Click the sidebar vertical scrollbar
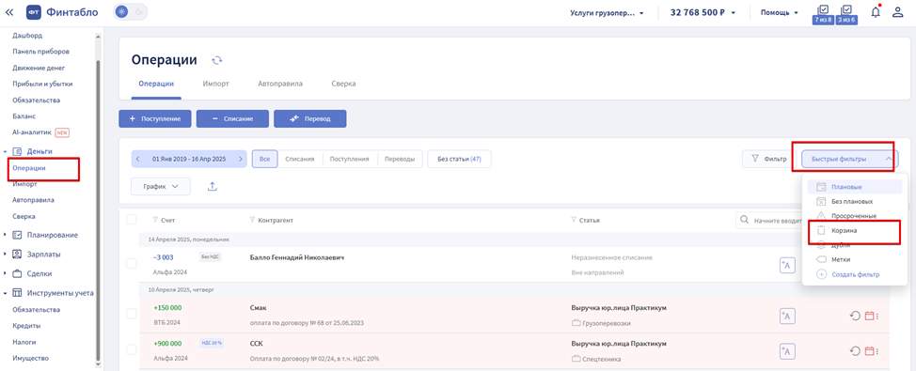This screenshot has height=371, width=916. tap(98, 210)
